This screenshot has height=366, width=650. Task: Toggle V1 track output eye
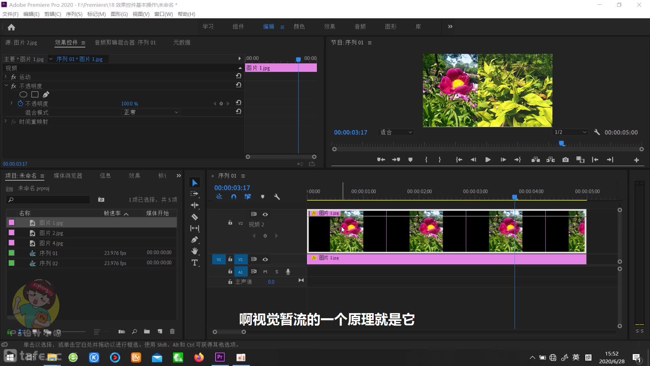[265, 259]
